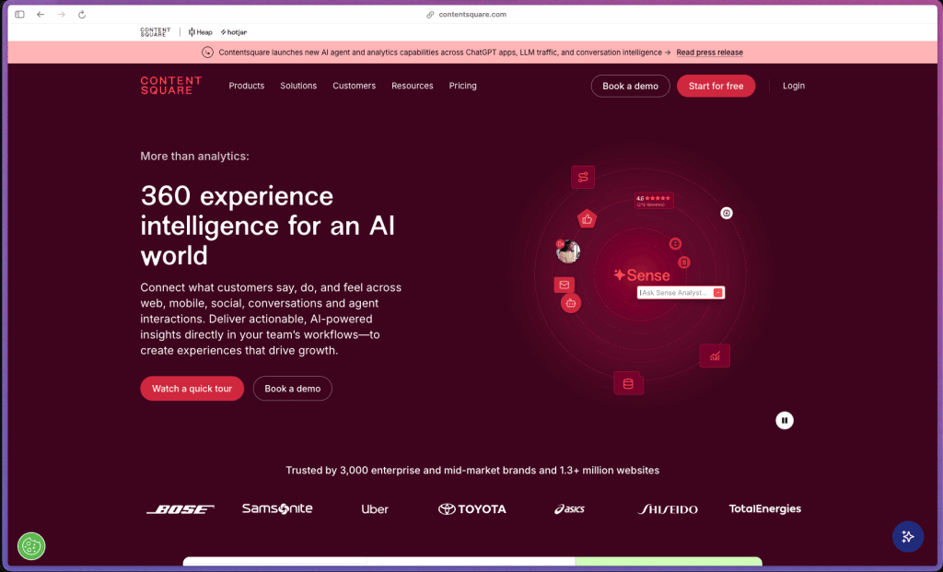943x572 pixels.
Task: Open the Read press release link
Action: pos(709,53)
